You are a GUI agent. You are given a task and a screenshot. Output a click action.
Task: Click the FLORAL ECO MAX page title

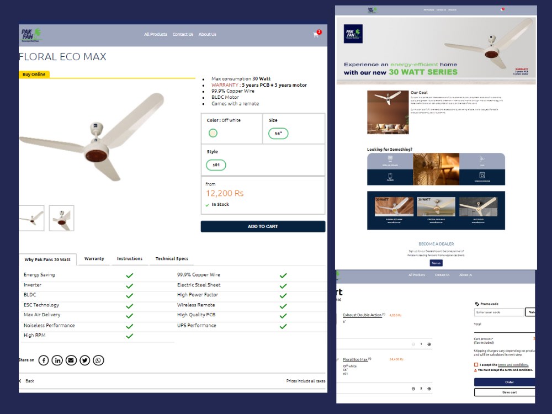(x=62, y=57)
